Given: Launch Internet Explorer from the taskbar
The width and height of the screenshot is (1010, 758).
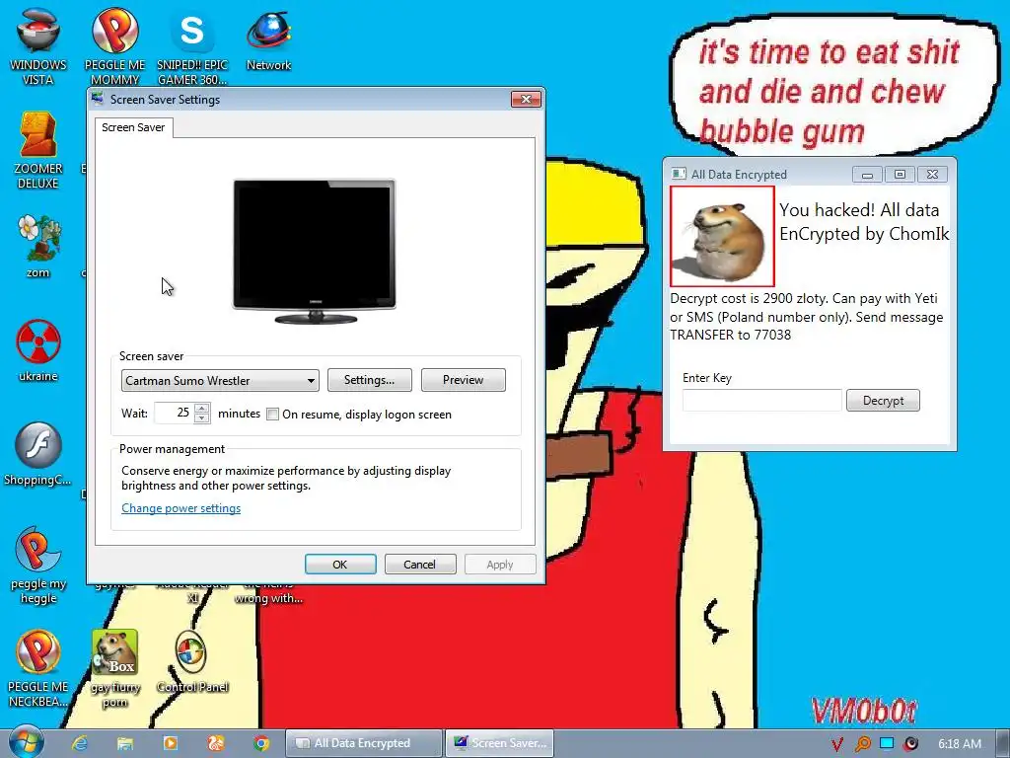Looking at the screenshot, I should point(80,743).
